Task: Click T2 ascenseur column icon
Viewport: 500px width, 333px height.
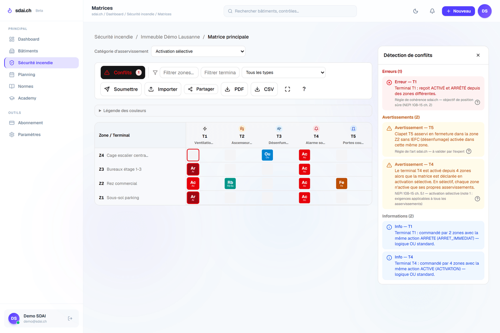Action: coord(242,129)
